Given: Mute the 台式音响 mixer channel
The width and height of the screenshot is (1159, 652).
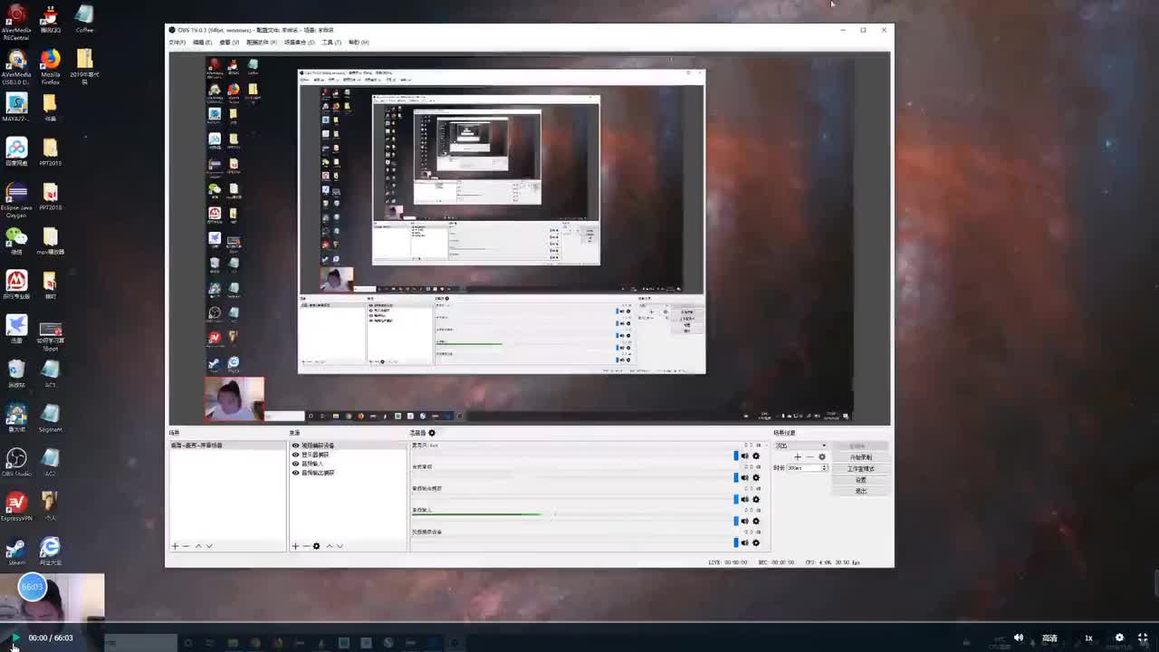Looking at the screenshot, I should click(745, 478).
